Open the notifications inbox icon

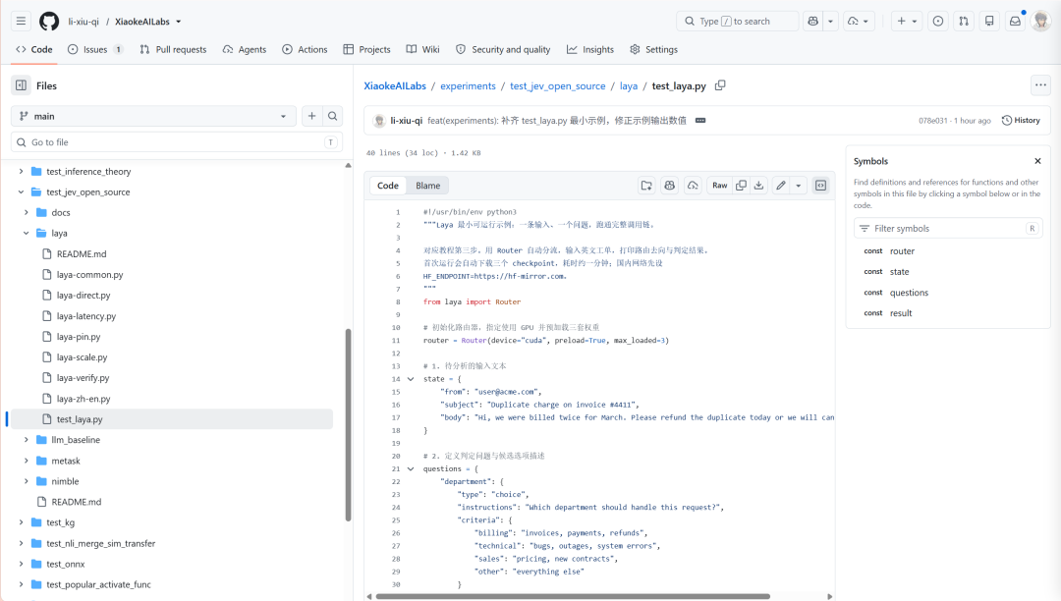1015,21
